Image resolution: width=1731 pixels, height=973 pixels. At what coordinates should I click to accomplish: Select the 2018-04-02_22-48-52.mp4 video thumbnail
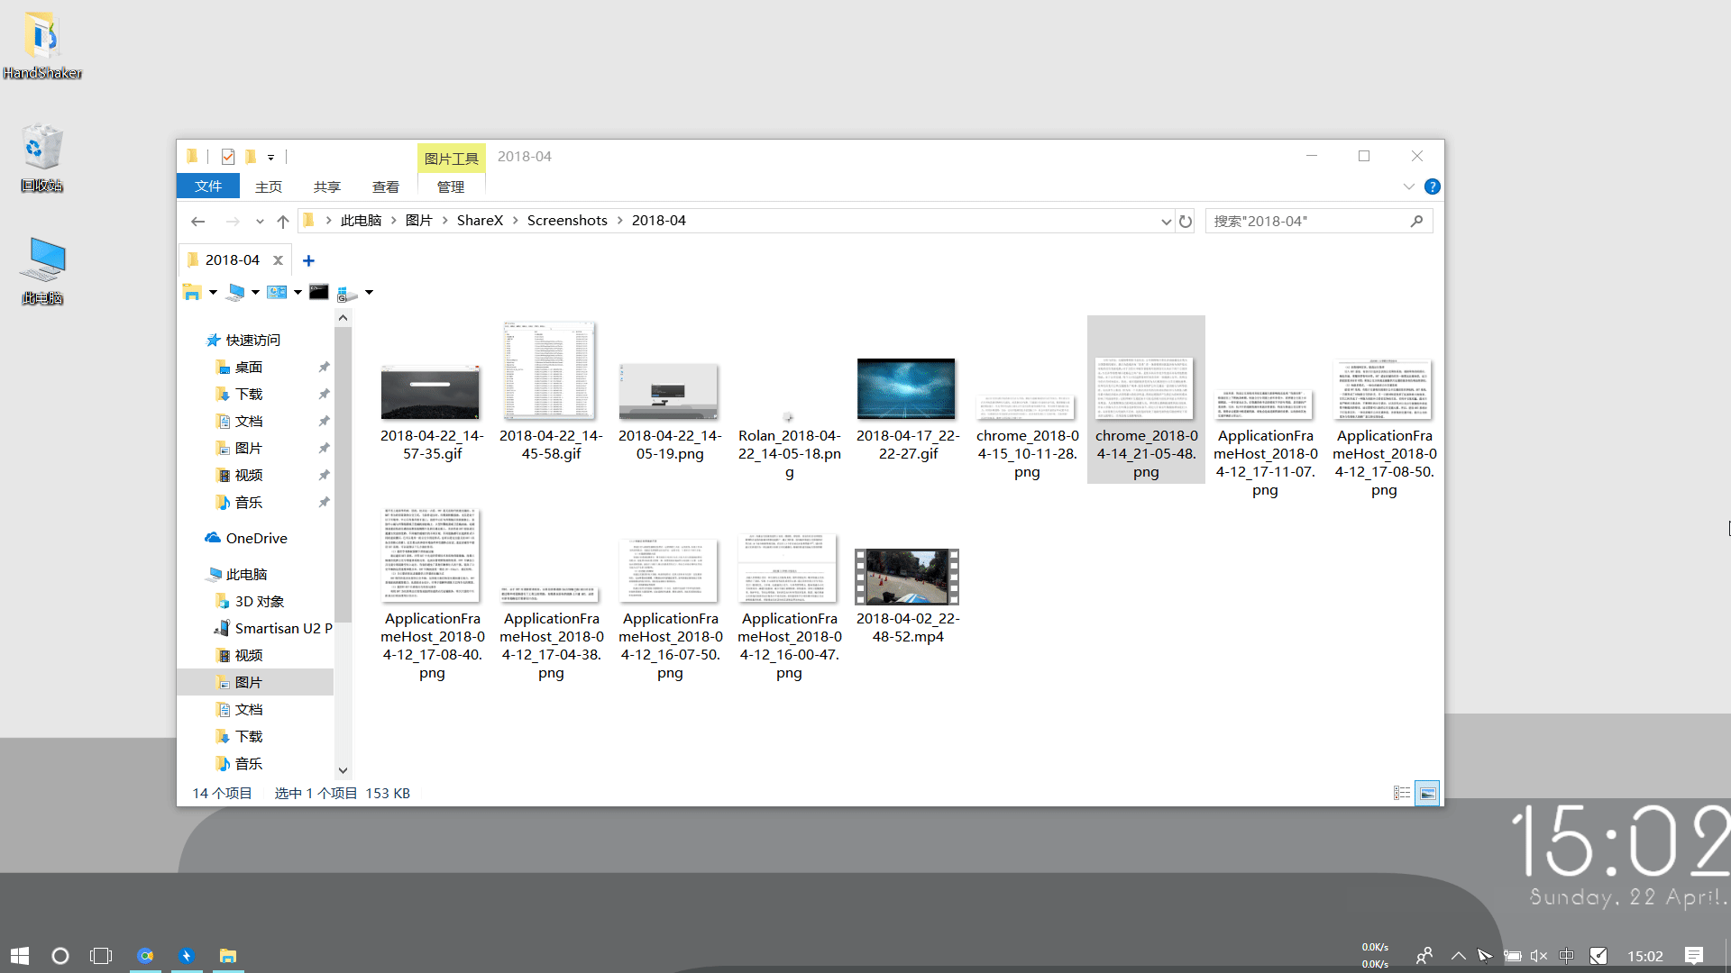coord(907,577)
